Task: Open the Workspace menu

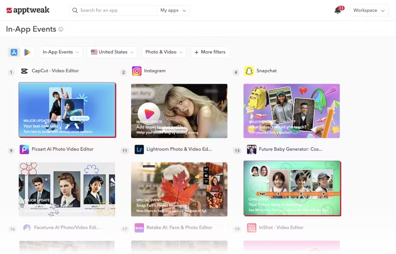Action: coord(369,10)
